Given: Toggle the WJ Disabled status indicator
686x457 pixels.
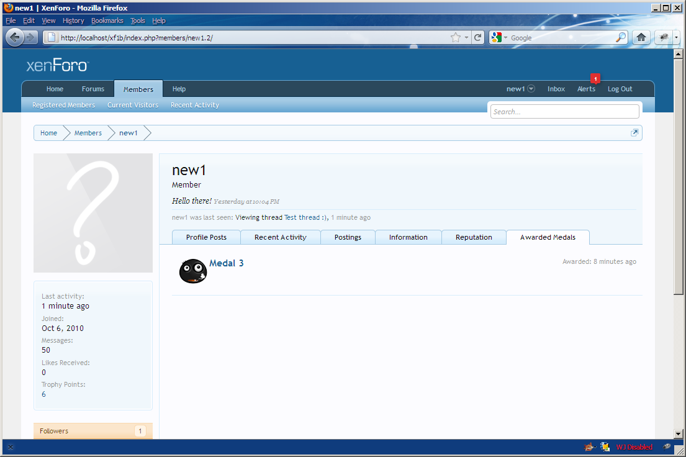Looking at the screenshot, I should click(x=634, y=446).
